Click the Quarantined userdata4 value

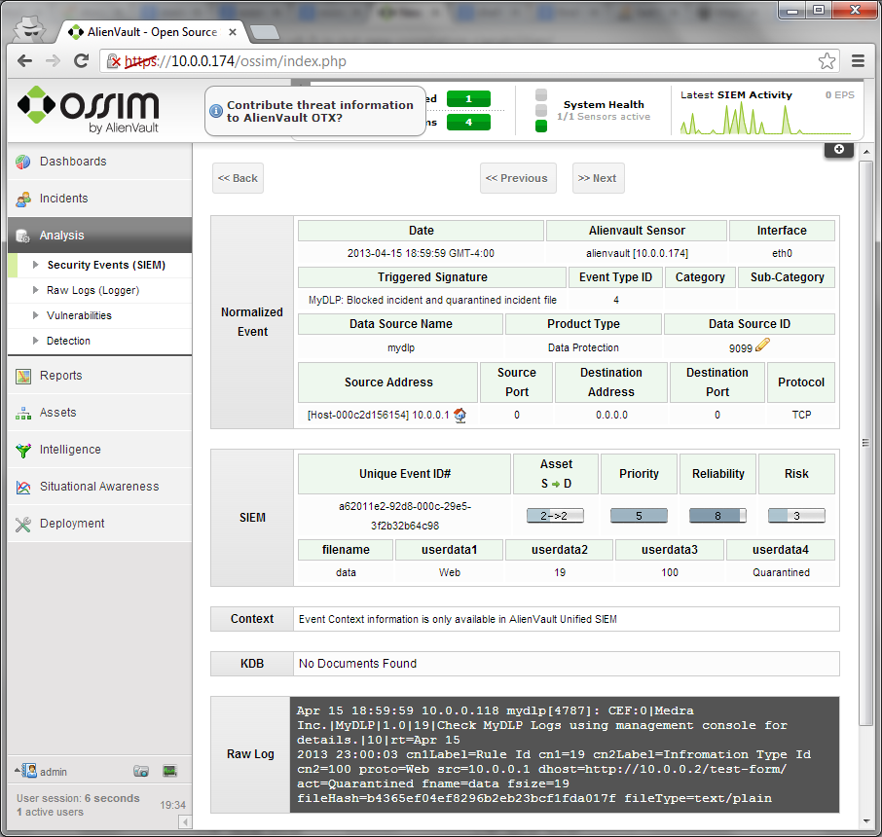782,572
